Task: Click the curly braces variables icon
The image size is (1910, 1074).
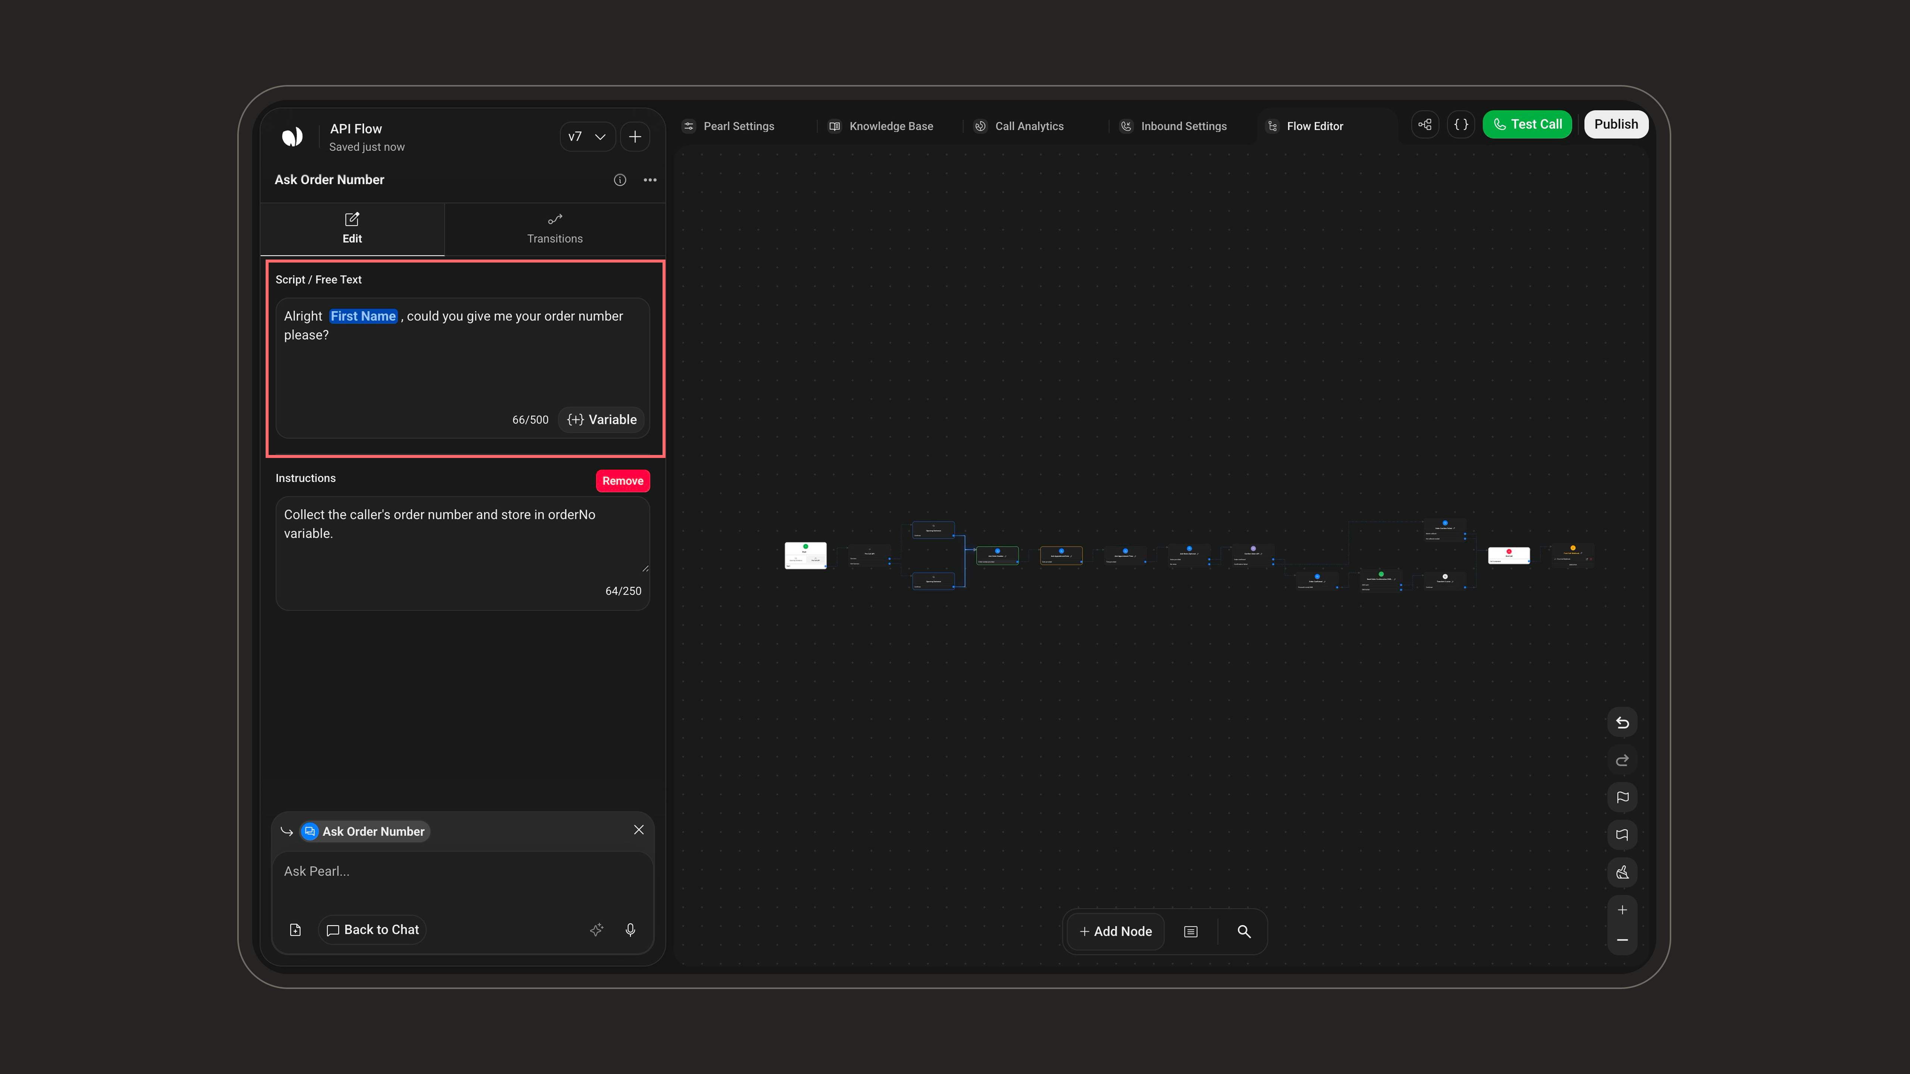Action: pyautogui.click(x=1462, y=125)
